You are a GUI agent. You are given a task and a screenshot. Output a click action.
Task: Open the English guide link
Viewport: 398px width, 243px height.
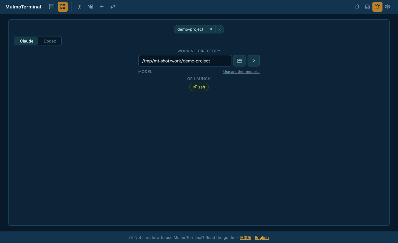click(262, 238)
